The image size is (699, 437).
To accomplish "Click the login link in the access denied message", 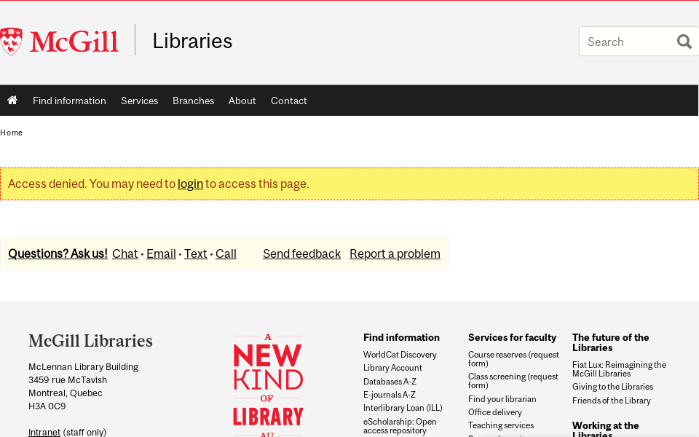I will coord(191,184).
